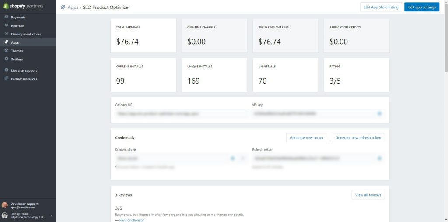Image resolution: width=448 pixels, height=222 pixels.
Task: Click the Apps breadcrumb link
Action: click(x=73, y=7)
